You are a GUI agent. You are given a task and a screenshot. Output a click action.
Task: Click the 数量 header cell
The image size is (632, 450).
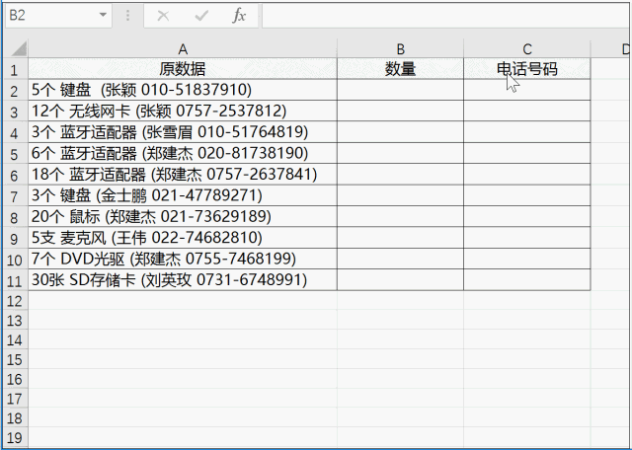400,69
